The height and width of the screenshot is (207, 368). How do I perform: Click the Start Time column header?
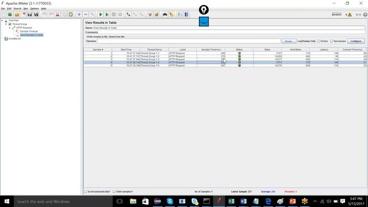coord(126,49)
